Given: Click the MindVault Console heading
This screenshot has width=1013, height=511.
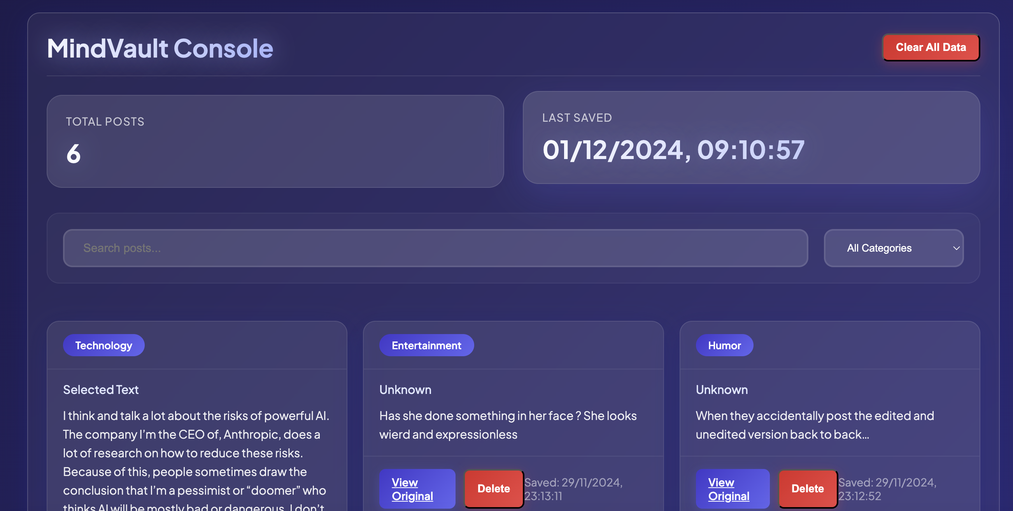Looking at the screenshot, I should [159, 48].
